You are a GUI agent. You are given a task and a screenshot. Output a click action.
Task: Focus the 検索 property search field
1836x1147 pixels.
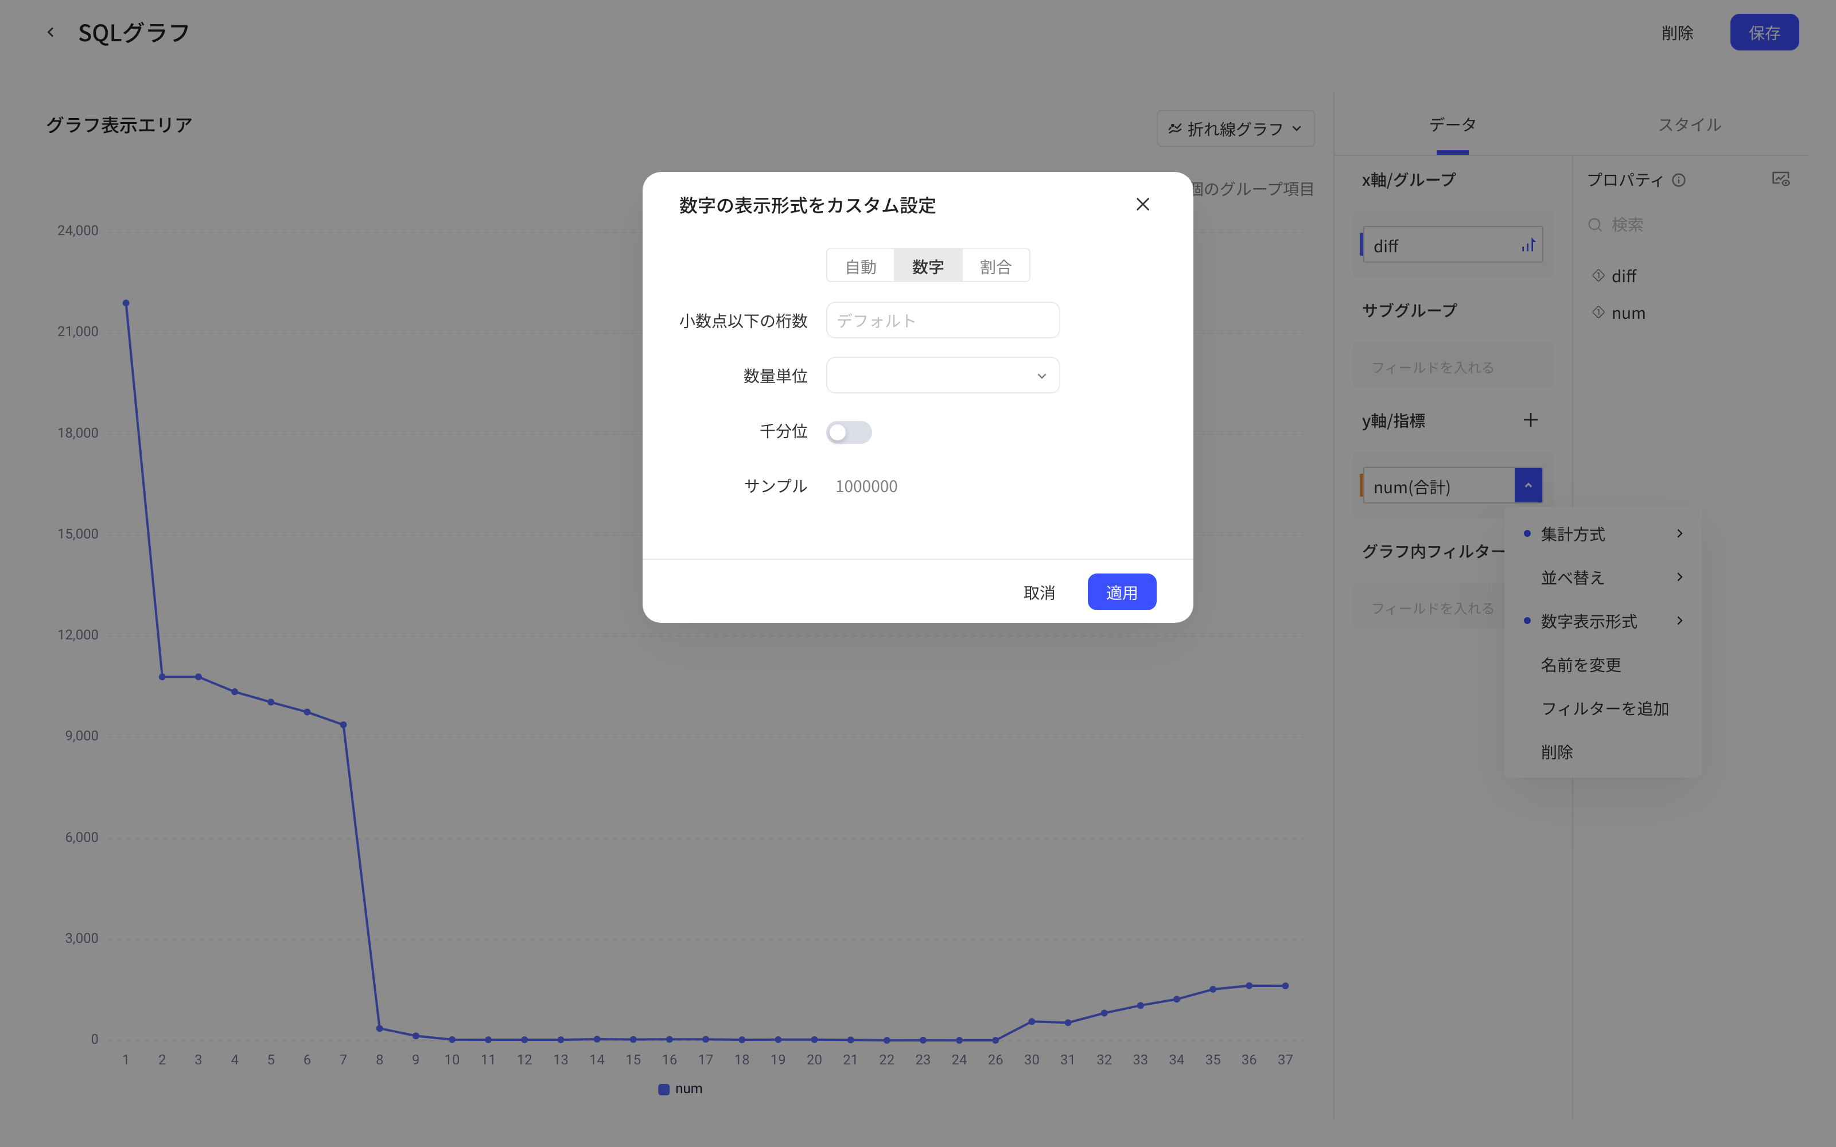[x=1689, y=225]
